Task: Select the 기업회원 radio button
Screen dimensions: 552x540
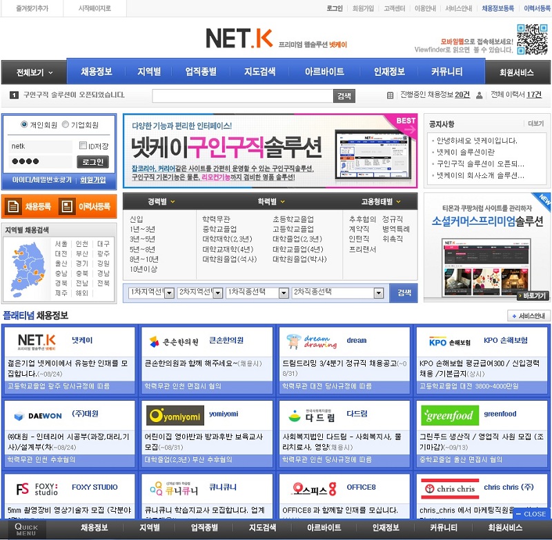Action: pyautogui.click(x=66, y=125)
